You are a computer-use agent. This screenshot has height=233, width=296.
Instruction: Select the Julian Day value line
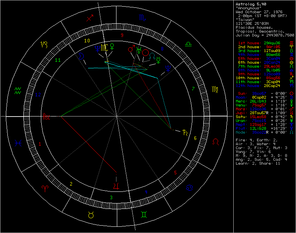point(265,35)
